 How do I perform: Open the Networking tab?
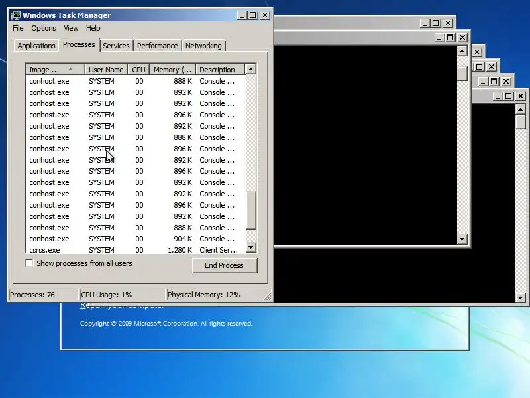[x=203, y=46]
